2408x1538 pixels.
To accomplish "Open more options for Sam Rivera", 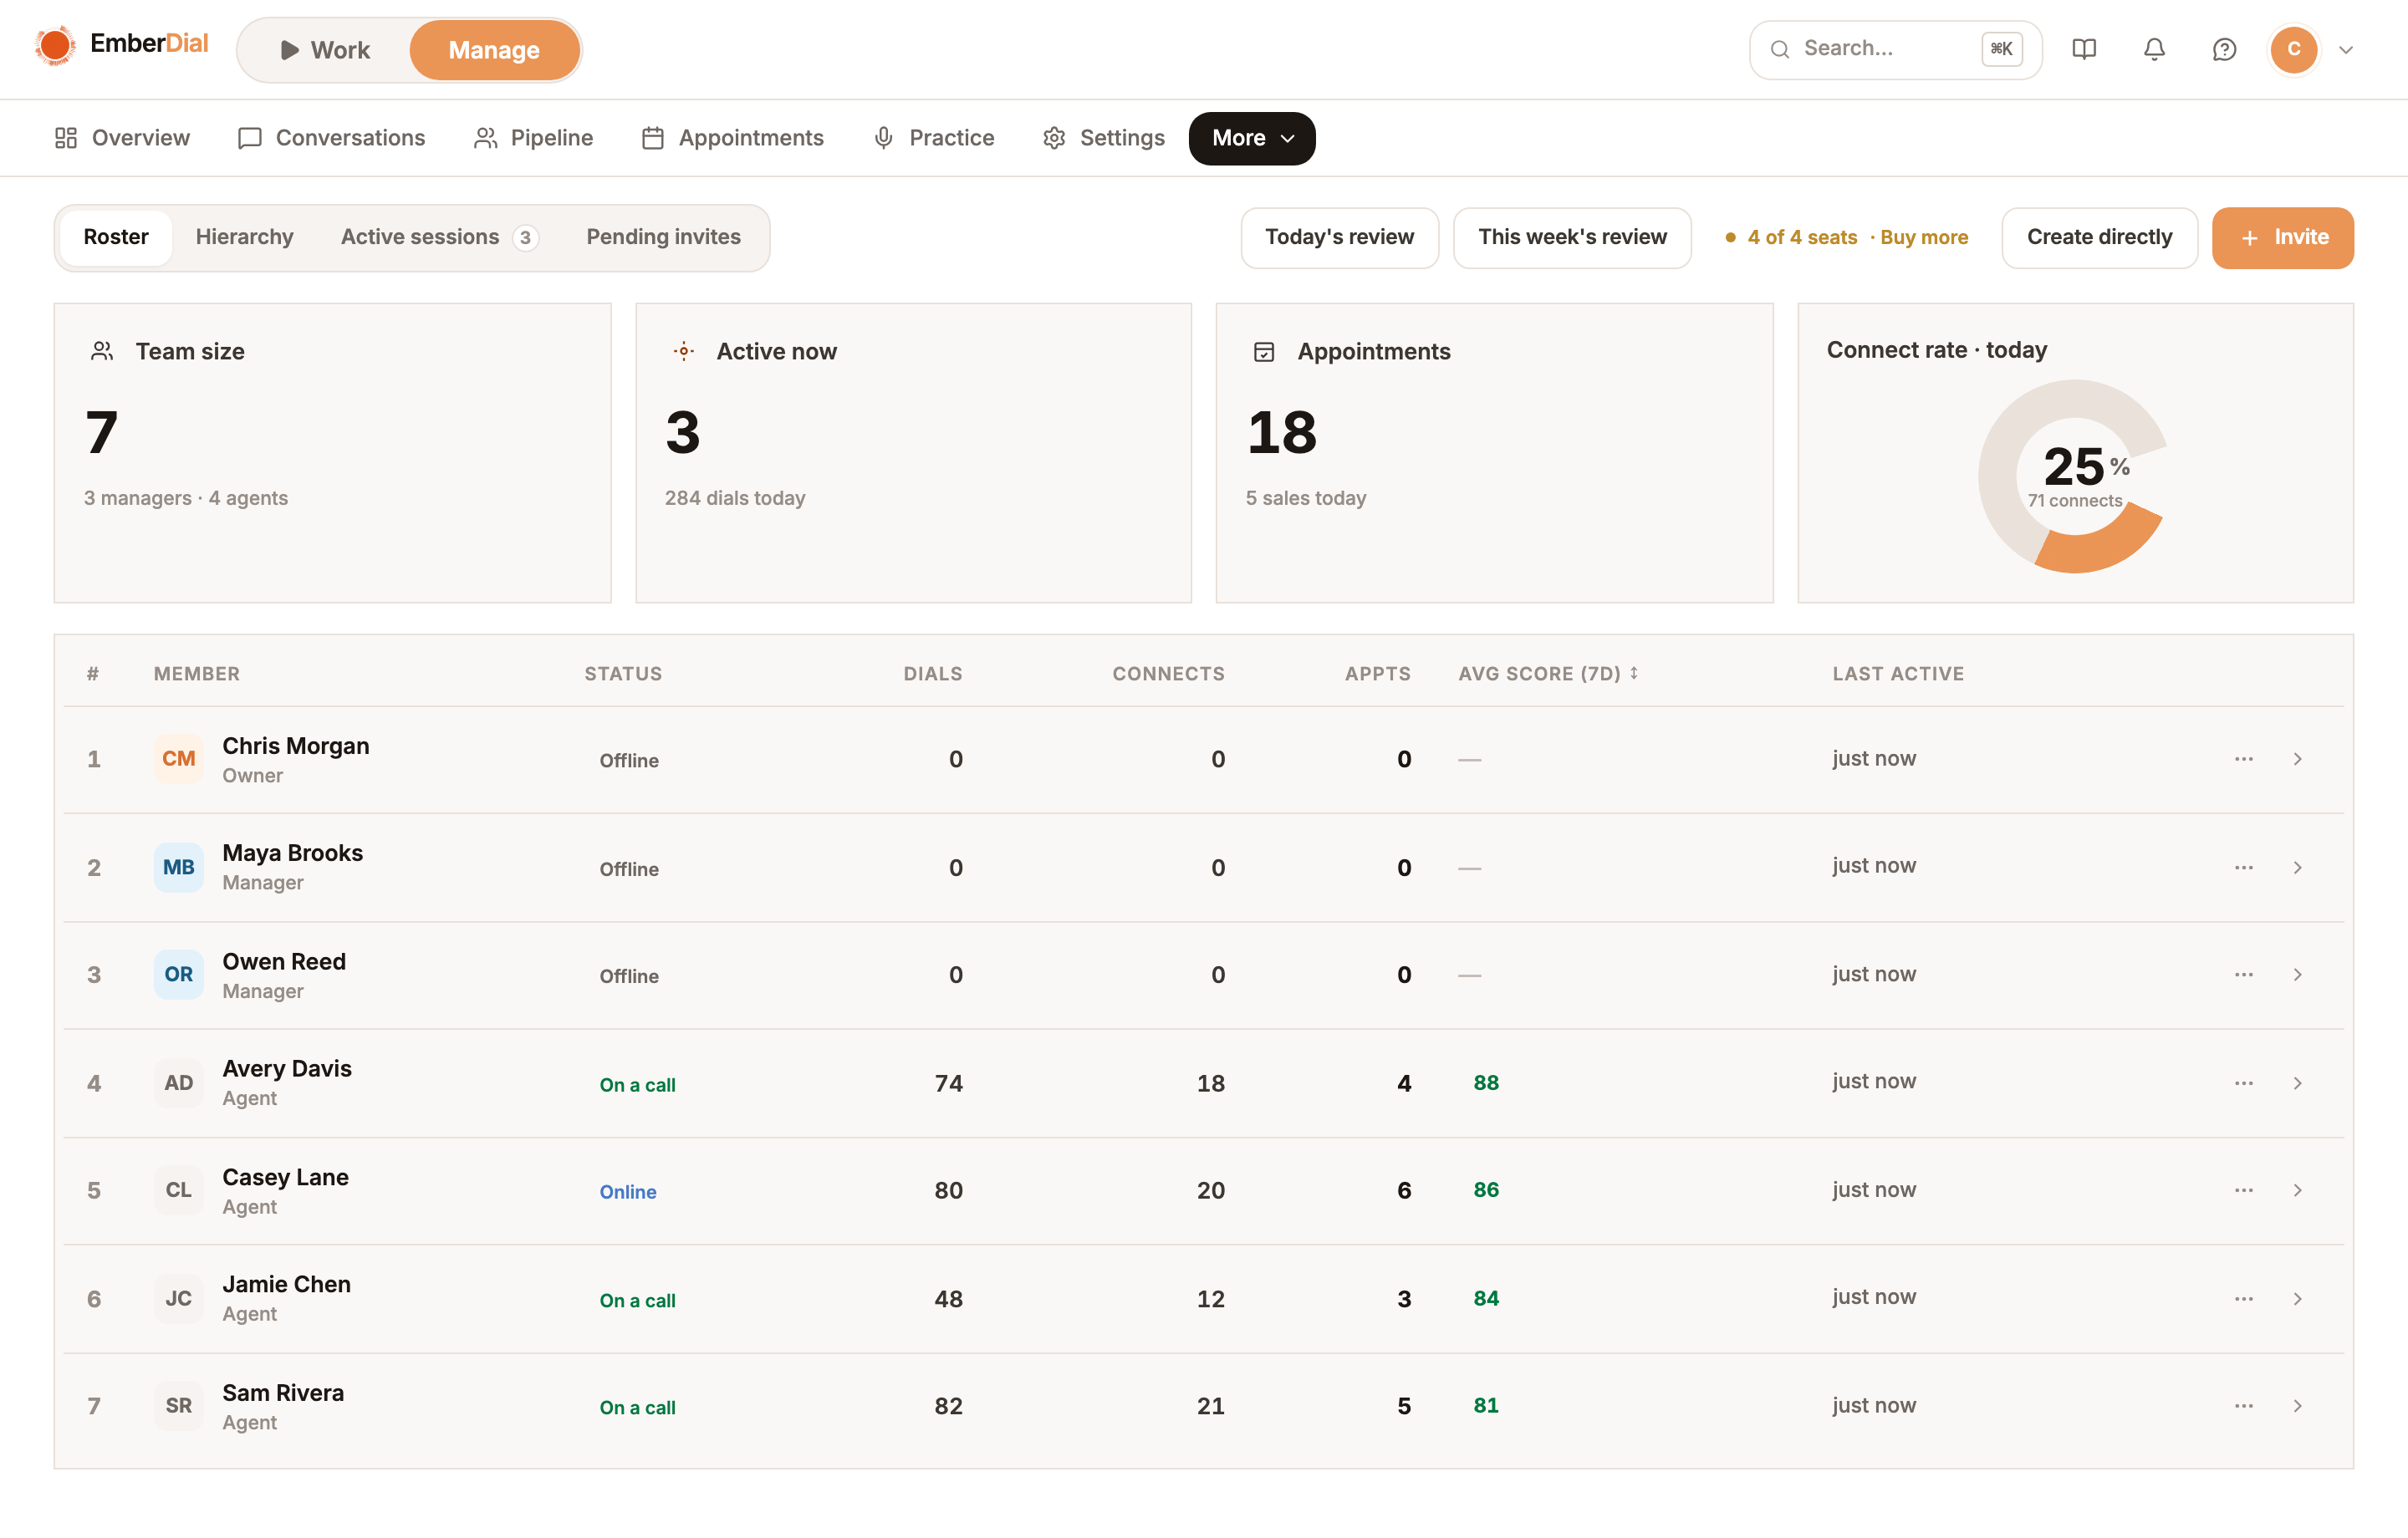I will click(x=2244, y=1406).
